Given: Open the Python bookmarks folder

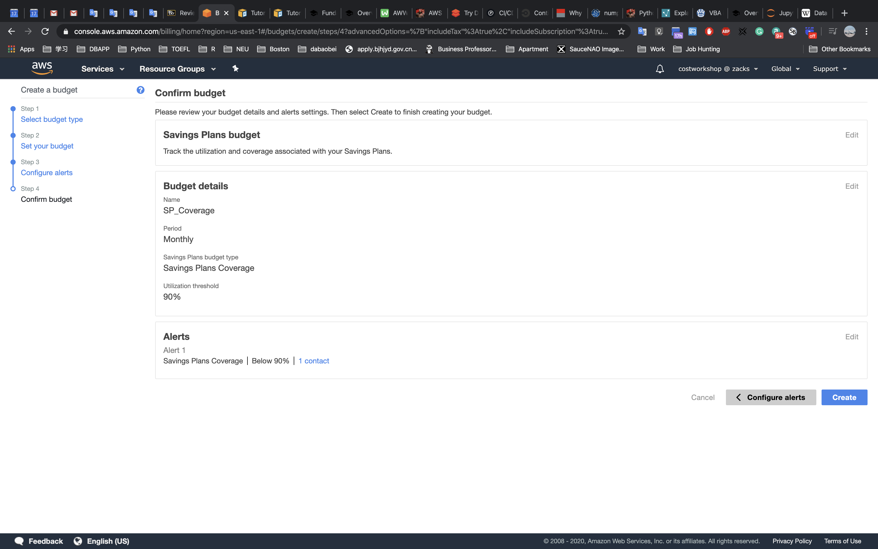Looking at the screenshot, I should [x=134, y=49].
